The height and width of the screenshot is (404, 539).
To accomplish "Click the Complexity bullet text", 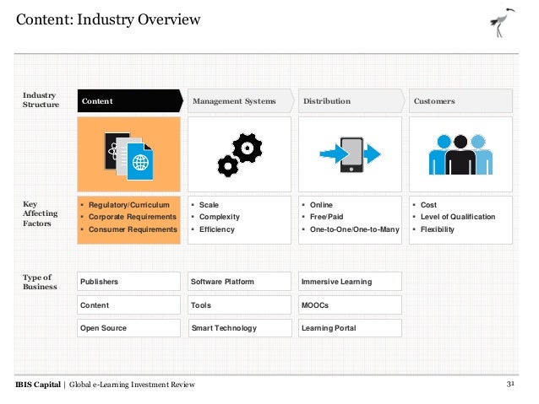I will [x=220, y=217].
